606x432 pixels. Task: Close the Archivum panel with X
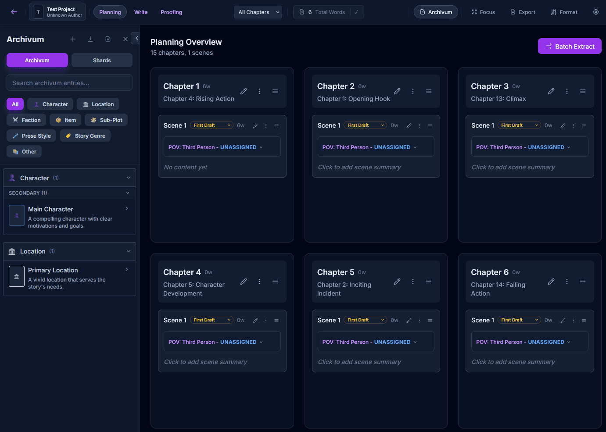click(x=126, y=39)
